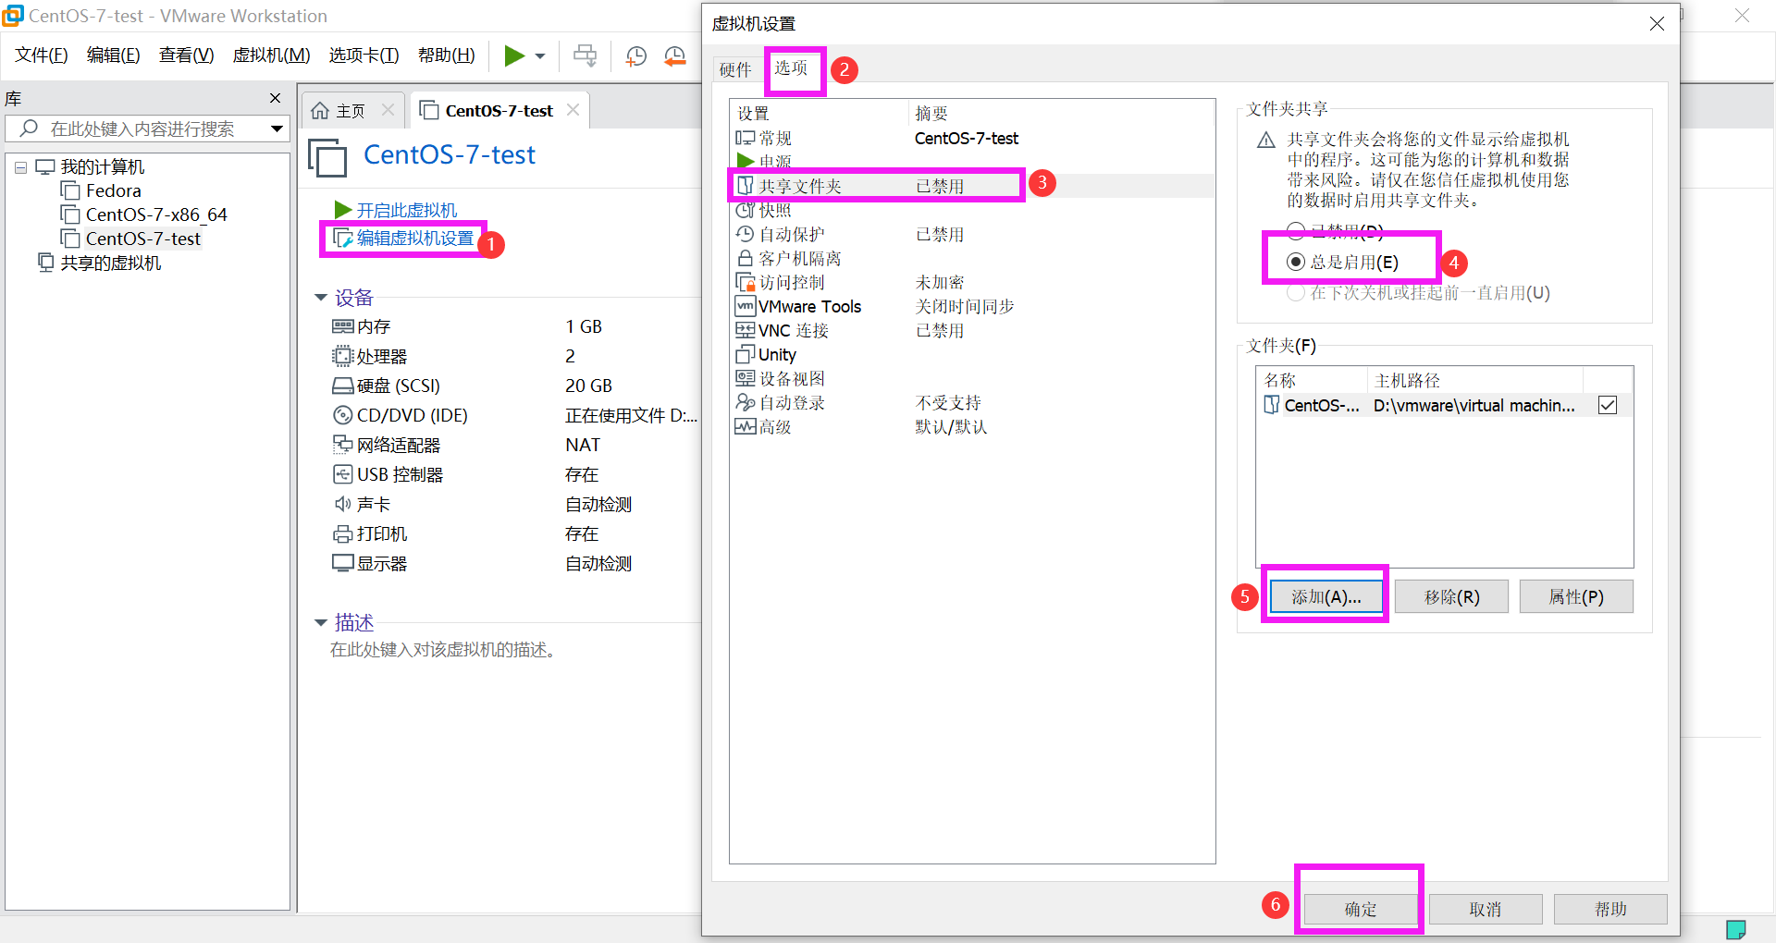Screen dimensions: 1776x943
Task: Select the 高级 advanced option row
Action: 971,427
